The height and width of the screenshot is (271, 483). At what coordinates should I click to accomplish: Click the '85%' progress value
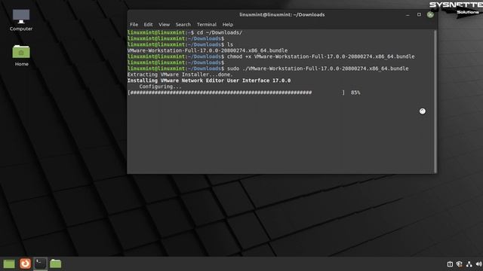coord(355,93)
